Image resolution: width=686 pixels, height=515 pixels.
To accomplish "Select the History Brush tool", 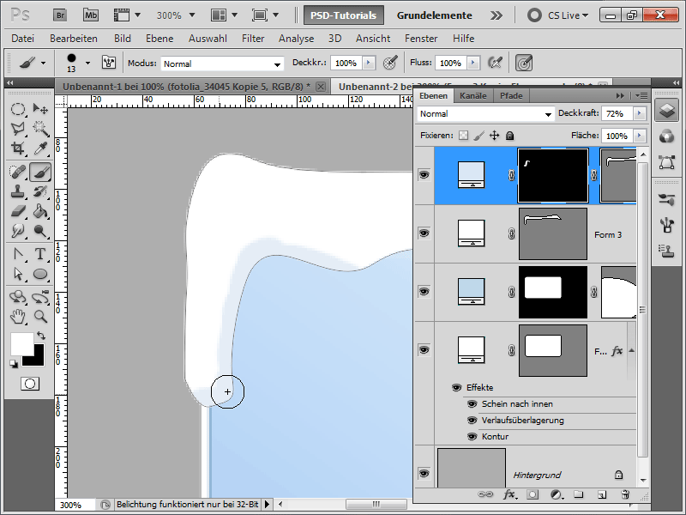I will (40, 191).
